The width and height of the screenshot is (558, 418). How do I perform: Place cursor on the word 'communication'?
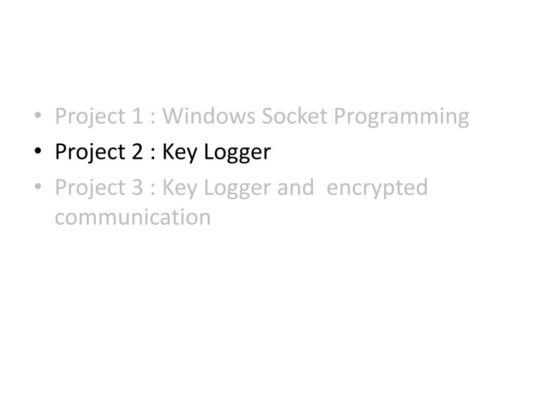(133, 217)
